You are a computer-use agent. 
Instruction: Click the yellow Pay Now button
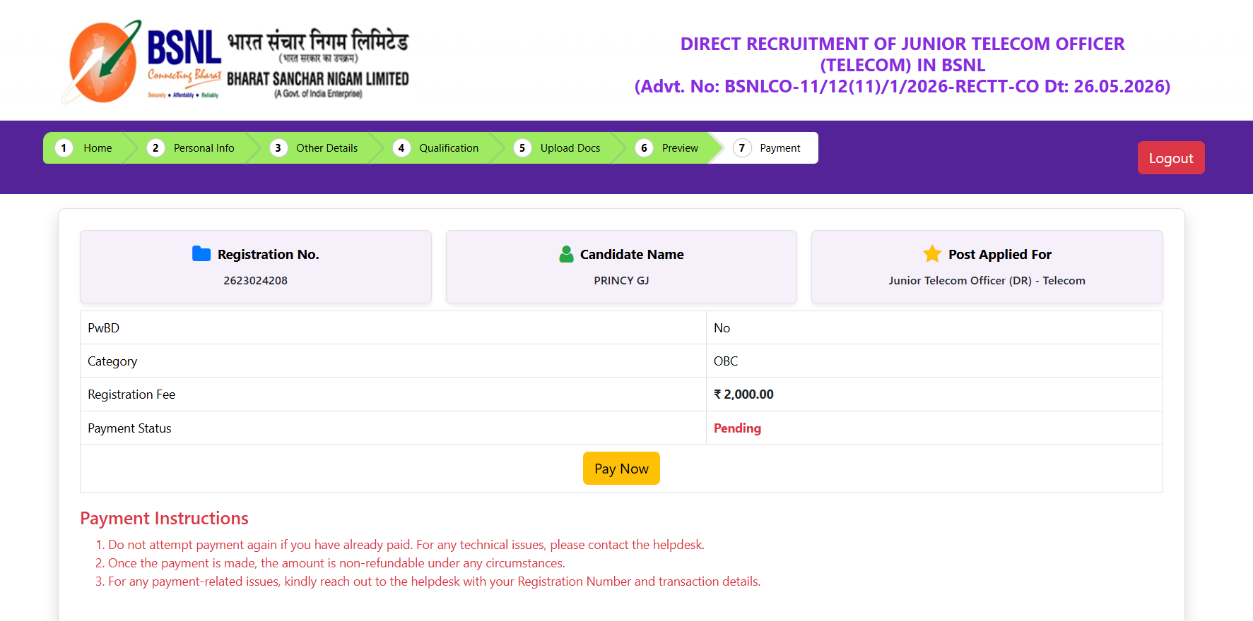tap(621, 469)
